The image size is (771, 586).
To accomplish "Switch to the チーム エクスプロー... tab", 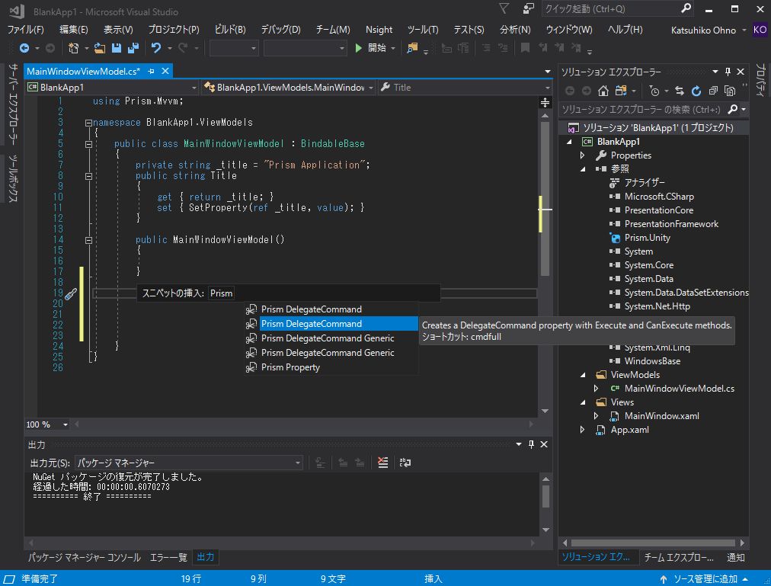I will pos(679,558).
